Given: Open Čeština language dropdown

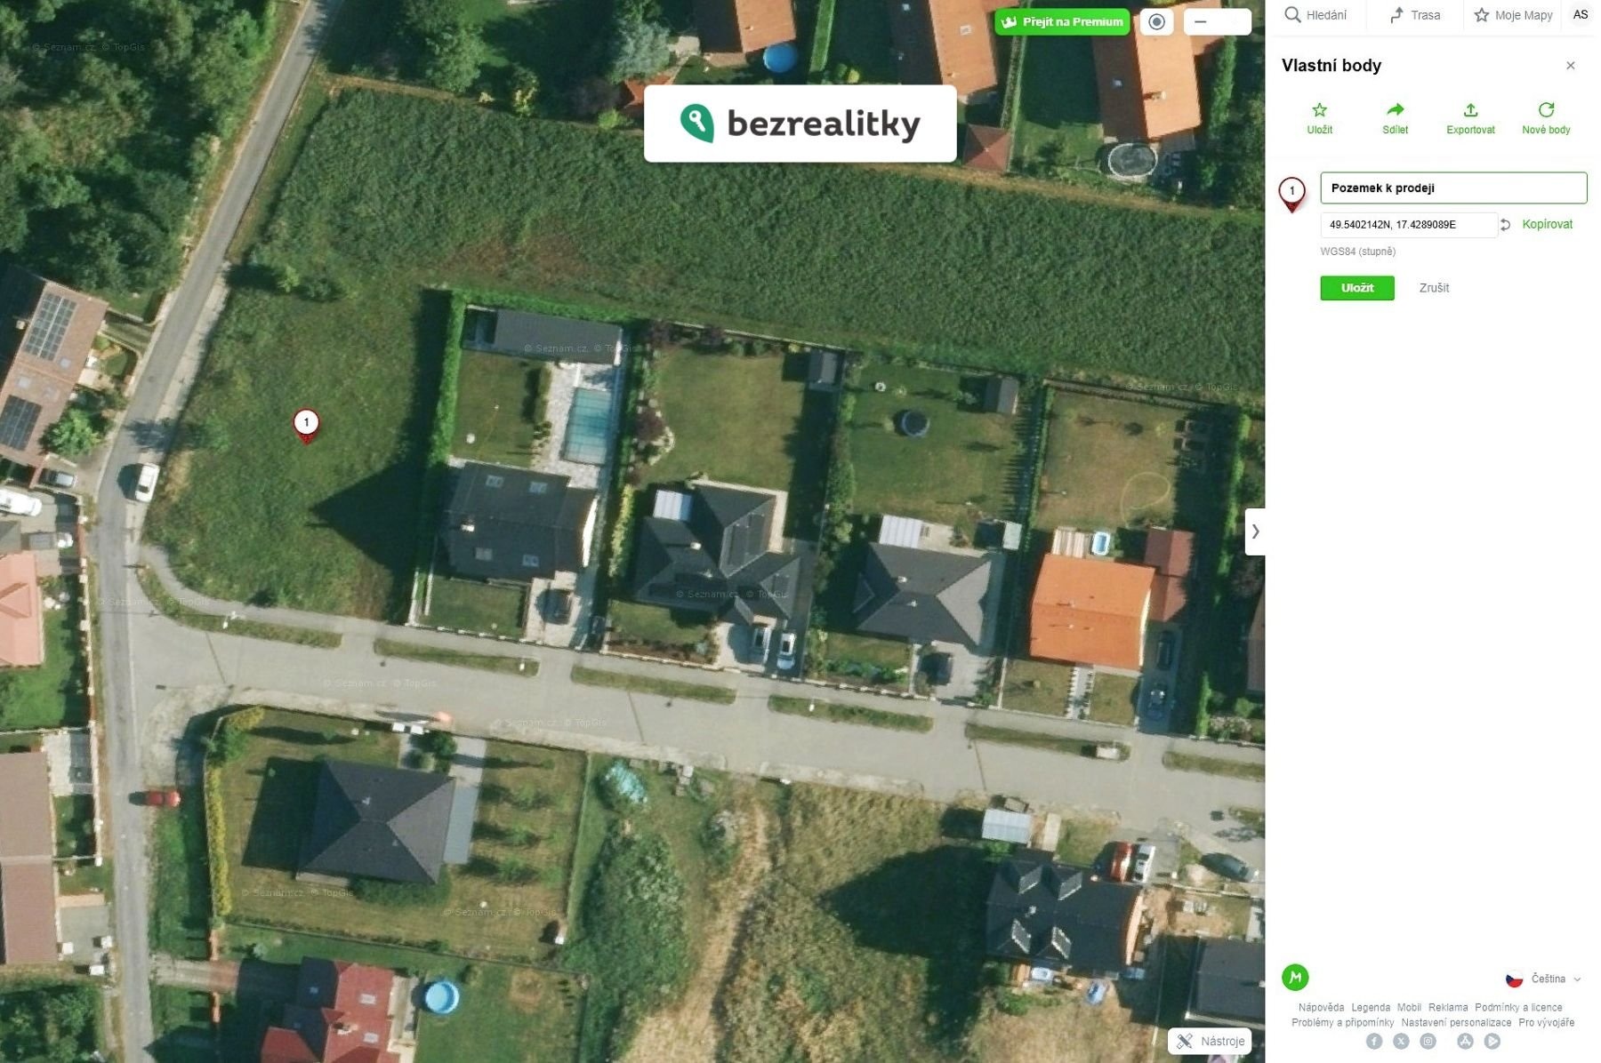Looking at the screenshot, I should pyautogui.click(x=1543, y=979).
